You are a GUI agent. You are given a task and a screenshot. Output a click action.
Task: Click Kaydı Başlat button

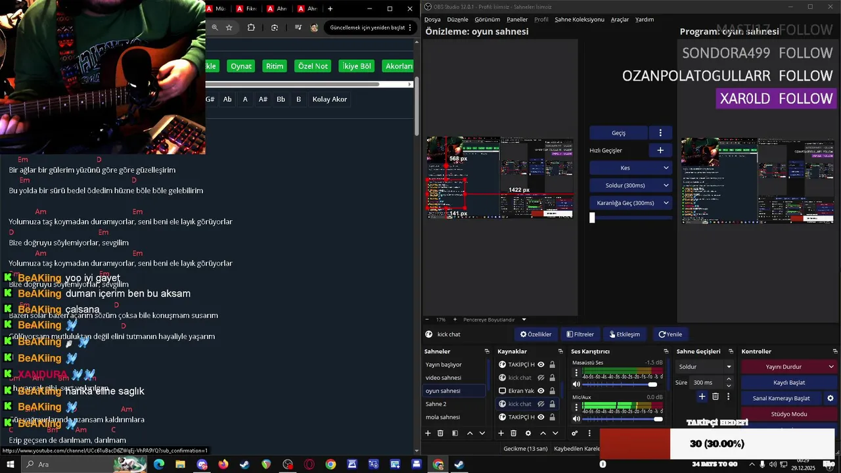click(789, 382)
